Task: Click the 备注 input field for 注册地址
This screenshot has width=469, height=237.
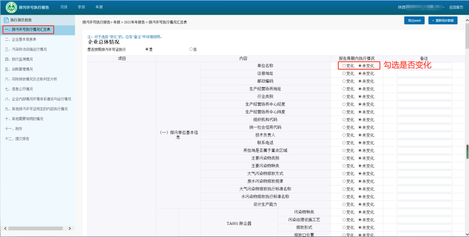Action: [x=424, y=74]
